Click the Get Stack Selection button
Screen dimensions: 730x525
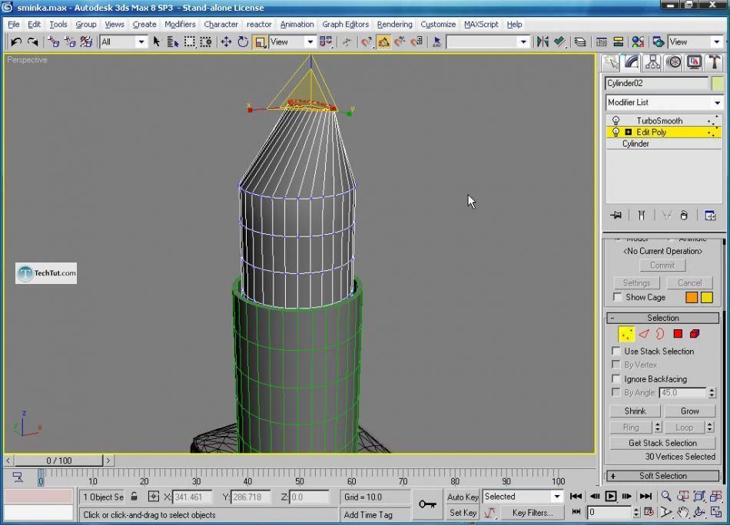[662, 443]
